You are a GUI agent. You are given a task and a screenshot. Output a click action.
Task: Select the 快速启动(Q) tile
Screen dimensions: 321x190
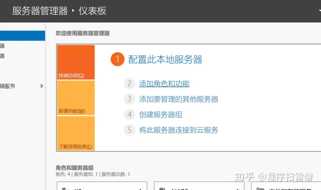pos(76,62)
